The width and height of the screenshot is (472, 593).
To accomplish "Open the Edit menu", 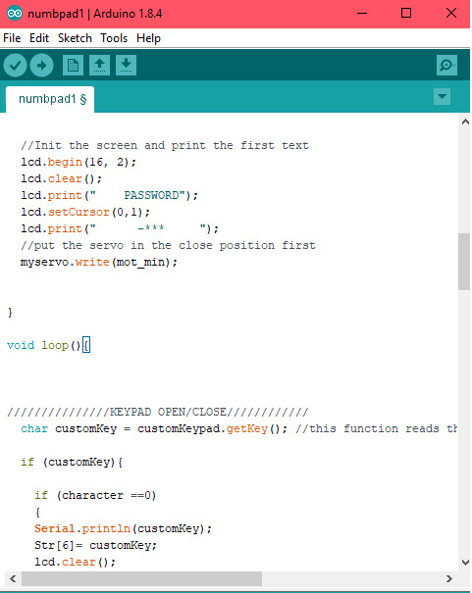I will [x=39, y=38].
